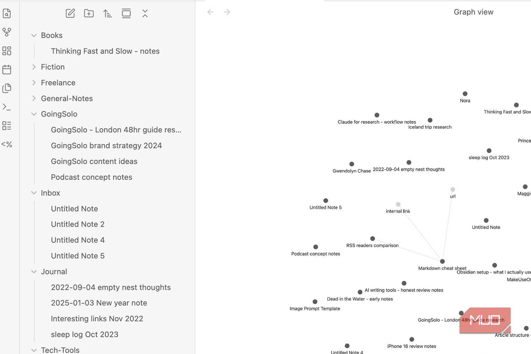531x354 pixels.
Task: Select the Markdown cheat sheet graph node
Action: click(x=442, y=262)
